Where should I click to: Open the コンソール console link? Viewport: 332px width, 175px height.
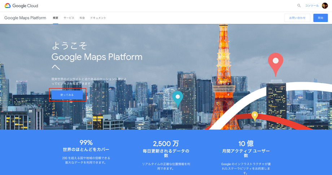(312, 6)
